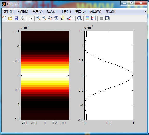Activate the Data Cursor tool
The height and width of the screenshot is (135, 149).
pos(62,18)
